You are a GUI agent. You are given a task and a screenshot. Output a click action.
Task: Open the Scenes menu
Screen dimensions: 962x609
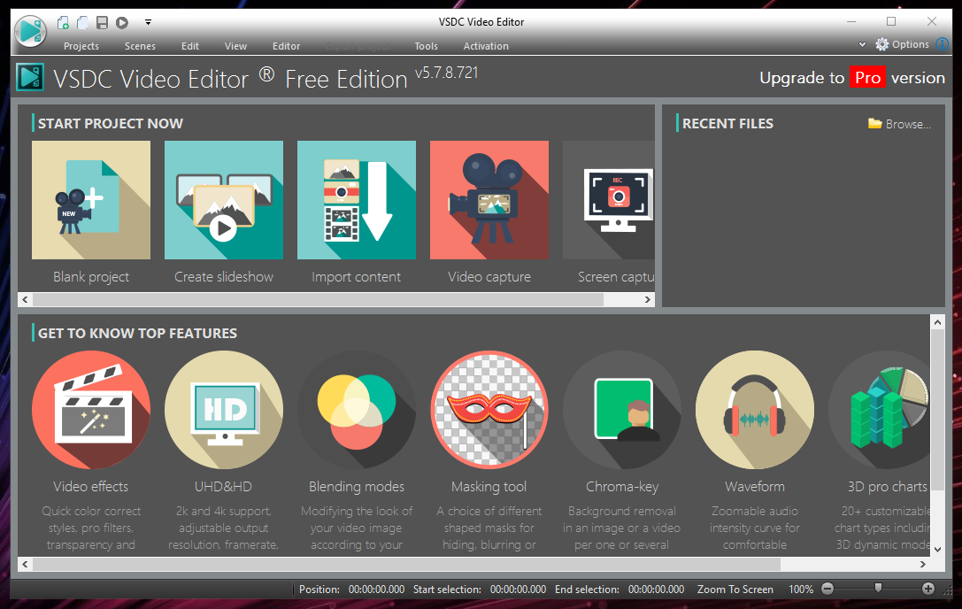[140, 46]
